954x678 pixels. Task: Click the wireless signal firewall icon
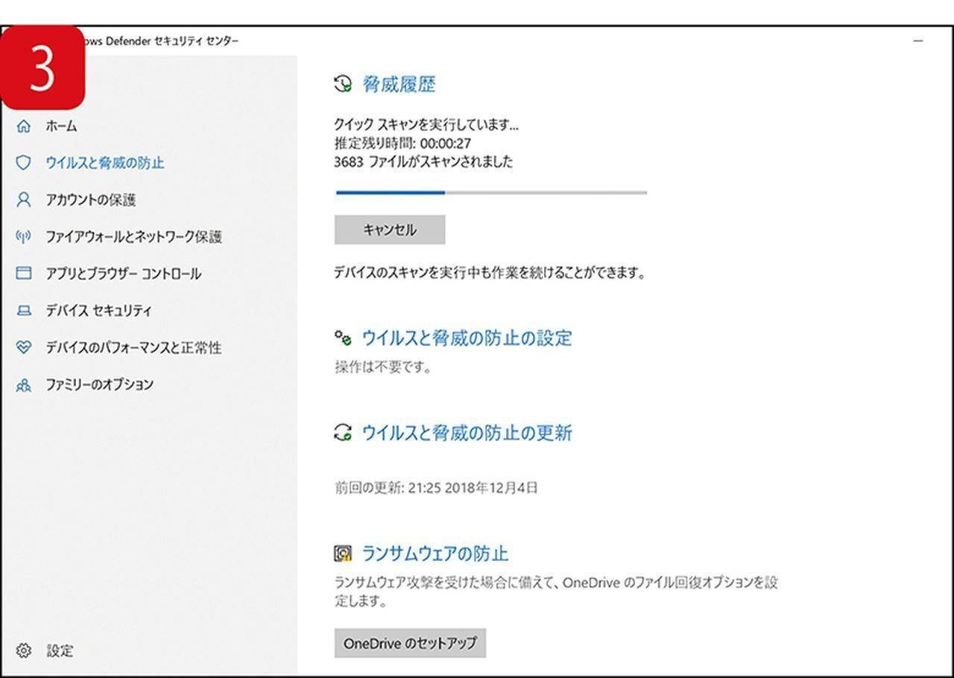[24, 237]
